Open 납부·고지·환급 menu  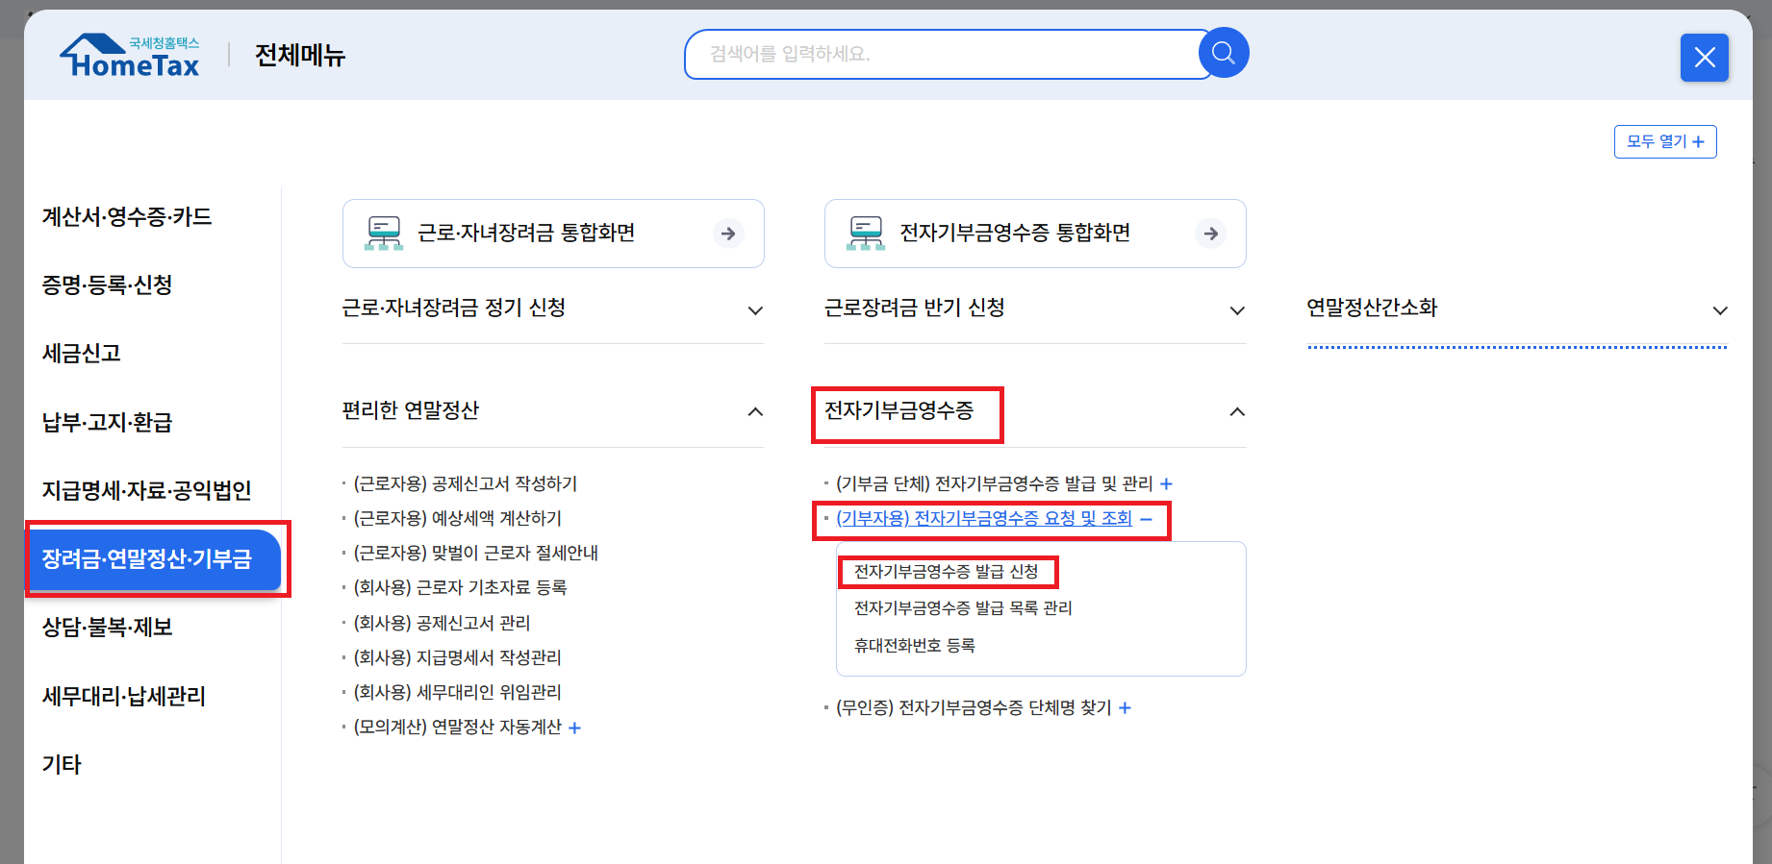tap(107, 422)
